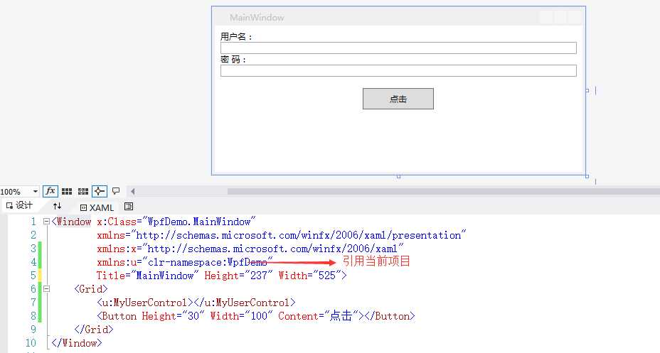The image size is (660, 353).
Task: Click the horizontal scrollbar left arrow
Action: [x=132, y=191]
